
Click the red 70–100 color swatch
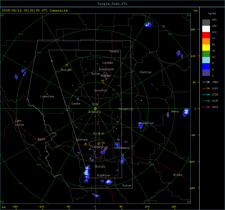click(206, 35)
